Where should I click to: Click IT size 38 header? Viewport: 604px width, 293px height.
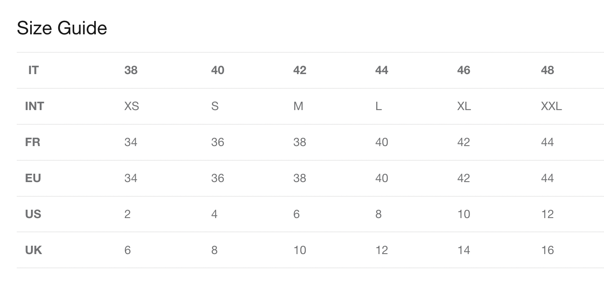pos(131,70)
